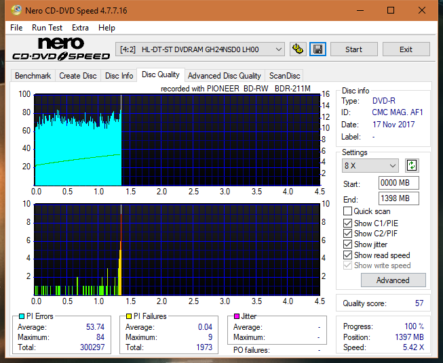Click the disc date 17 Nov 2017
The height and width of the screenshot is (363, 443).
pyautogui.click(x=393, y=125)
